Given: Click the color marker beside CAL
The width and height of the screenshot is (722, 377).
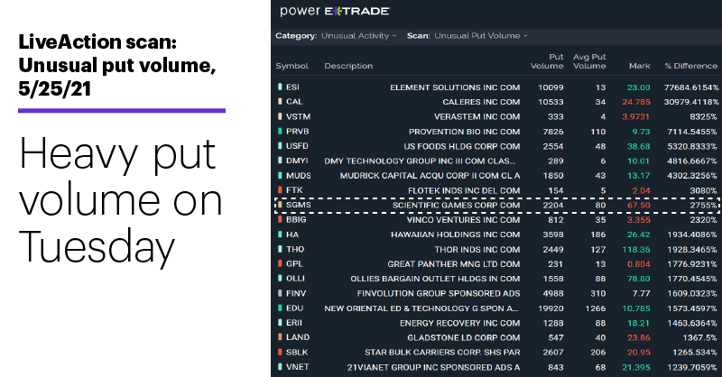Looking at the screenshot, I should click(x=280, y=102).
